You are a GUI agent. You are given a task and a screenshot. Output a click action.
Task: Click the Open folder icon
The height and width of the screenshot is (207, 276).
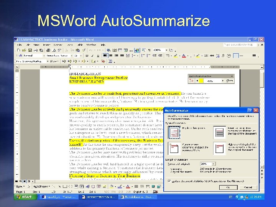click(x=24, y=50)
